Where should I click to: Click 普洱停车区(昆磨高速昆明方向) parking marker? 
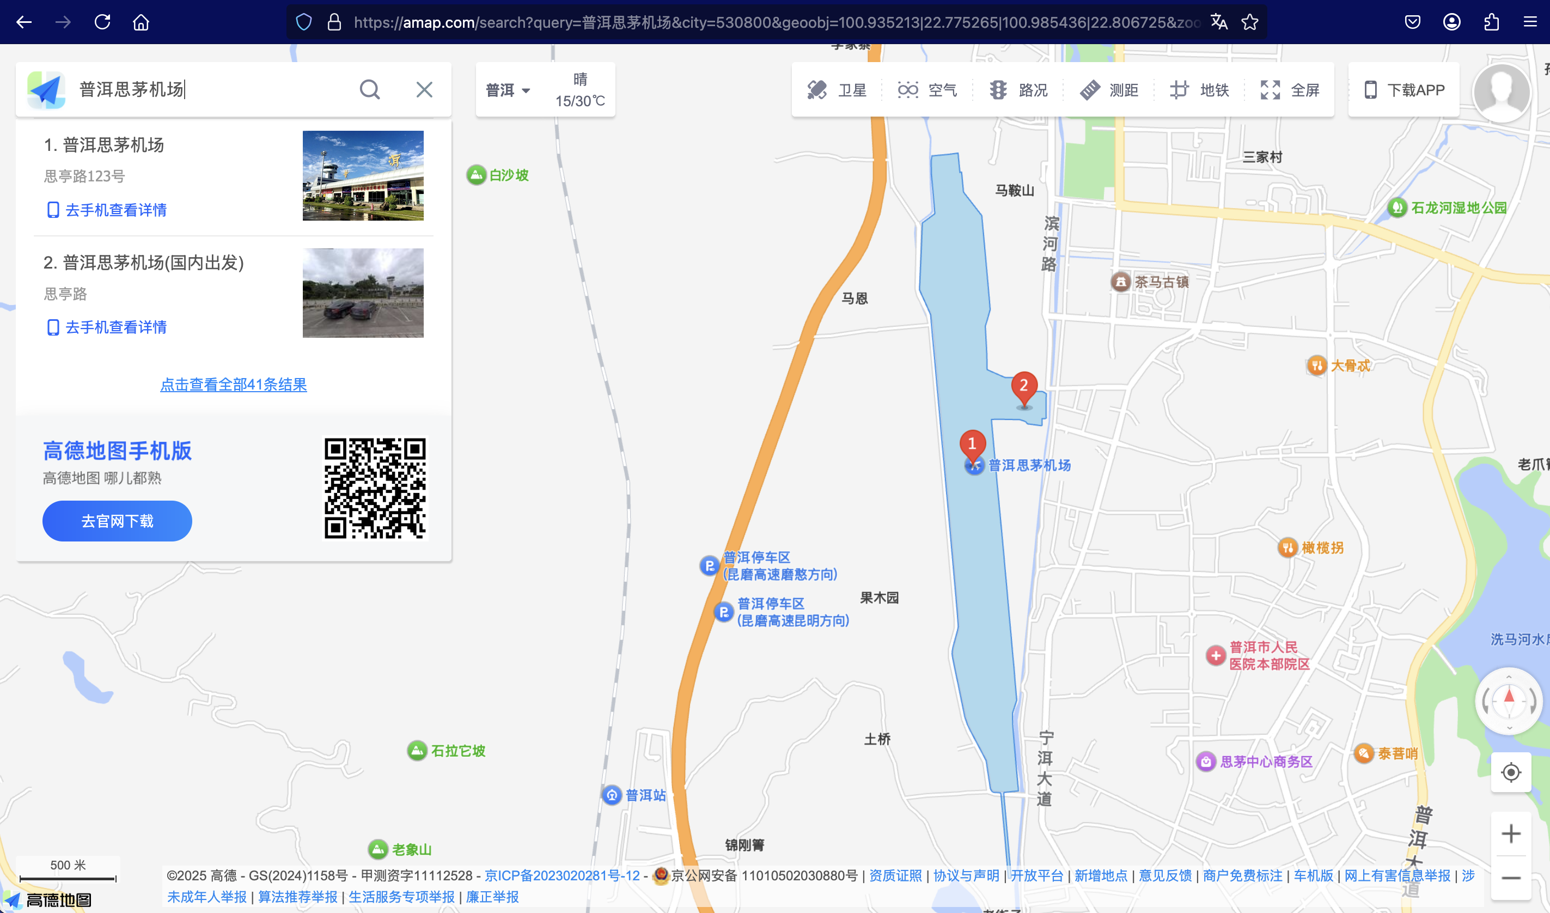coord(723,612)
